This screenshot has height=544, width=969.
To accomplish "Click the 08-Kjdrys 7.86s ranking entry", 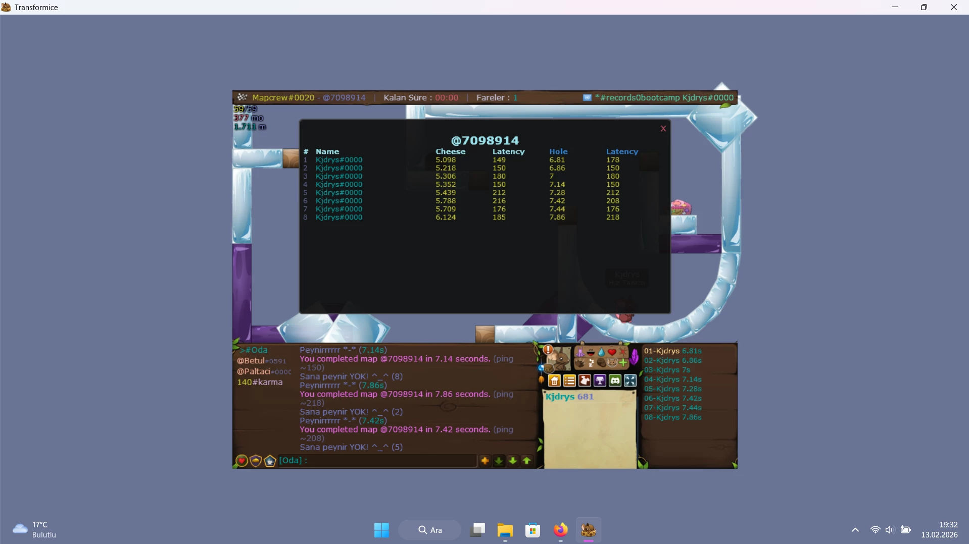I will tap(672, 417).
